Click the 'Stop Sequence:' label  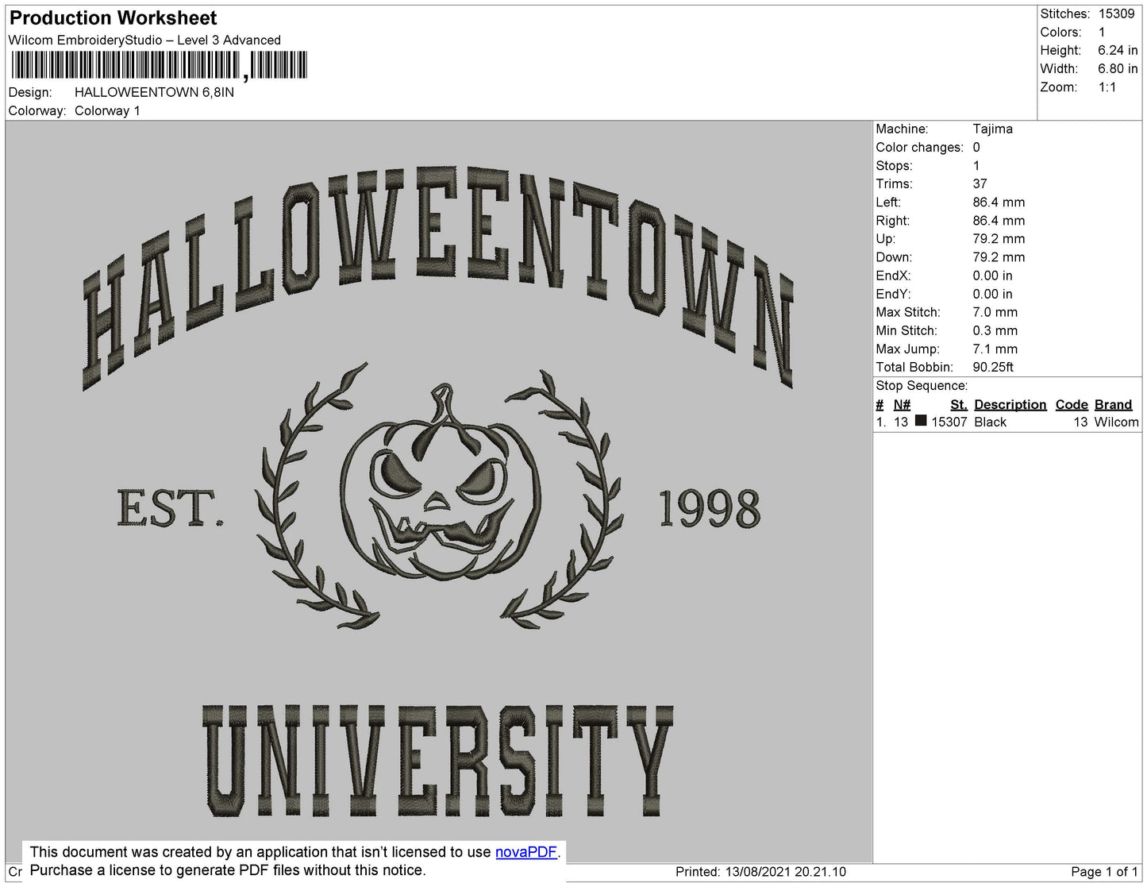coord(922,386)
